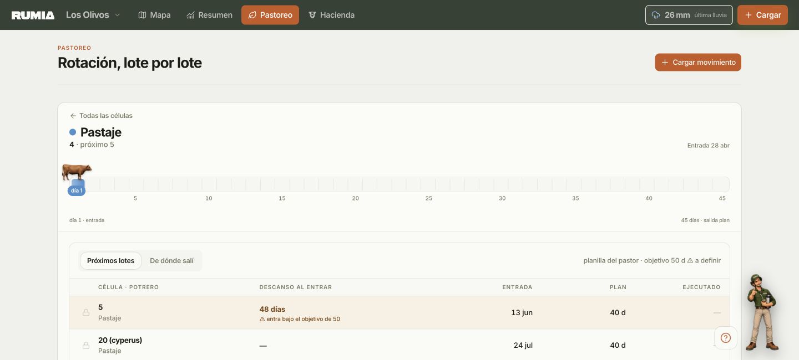Click the 48 días rest value
The width and height of the screenshot is (799, 360).
point(272,309)
